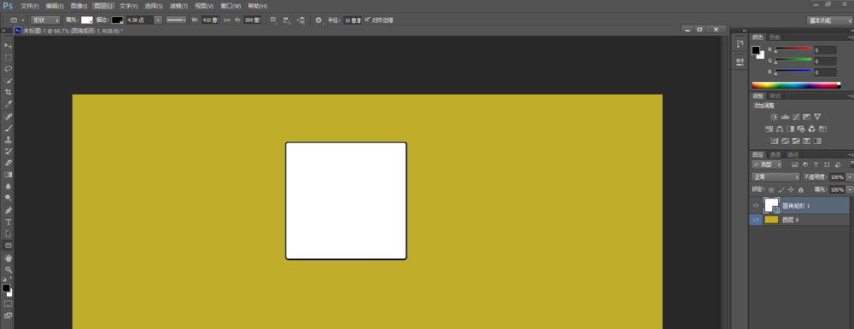Add a Vibrance adjustment
This screenshot has width=854, height=329.
817,117
